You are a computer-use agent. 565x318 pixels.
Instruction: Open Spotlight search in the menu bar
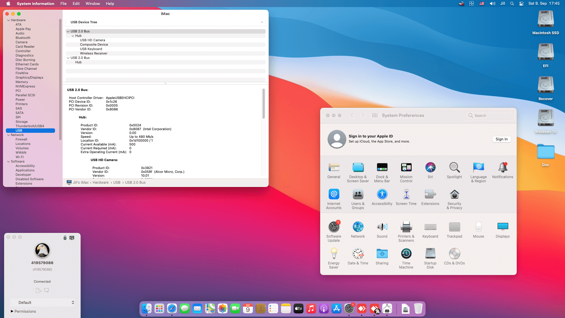512,4
